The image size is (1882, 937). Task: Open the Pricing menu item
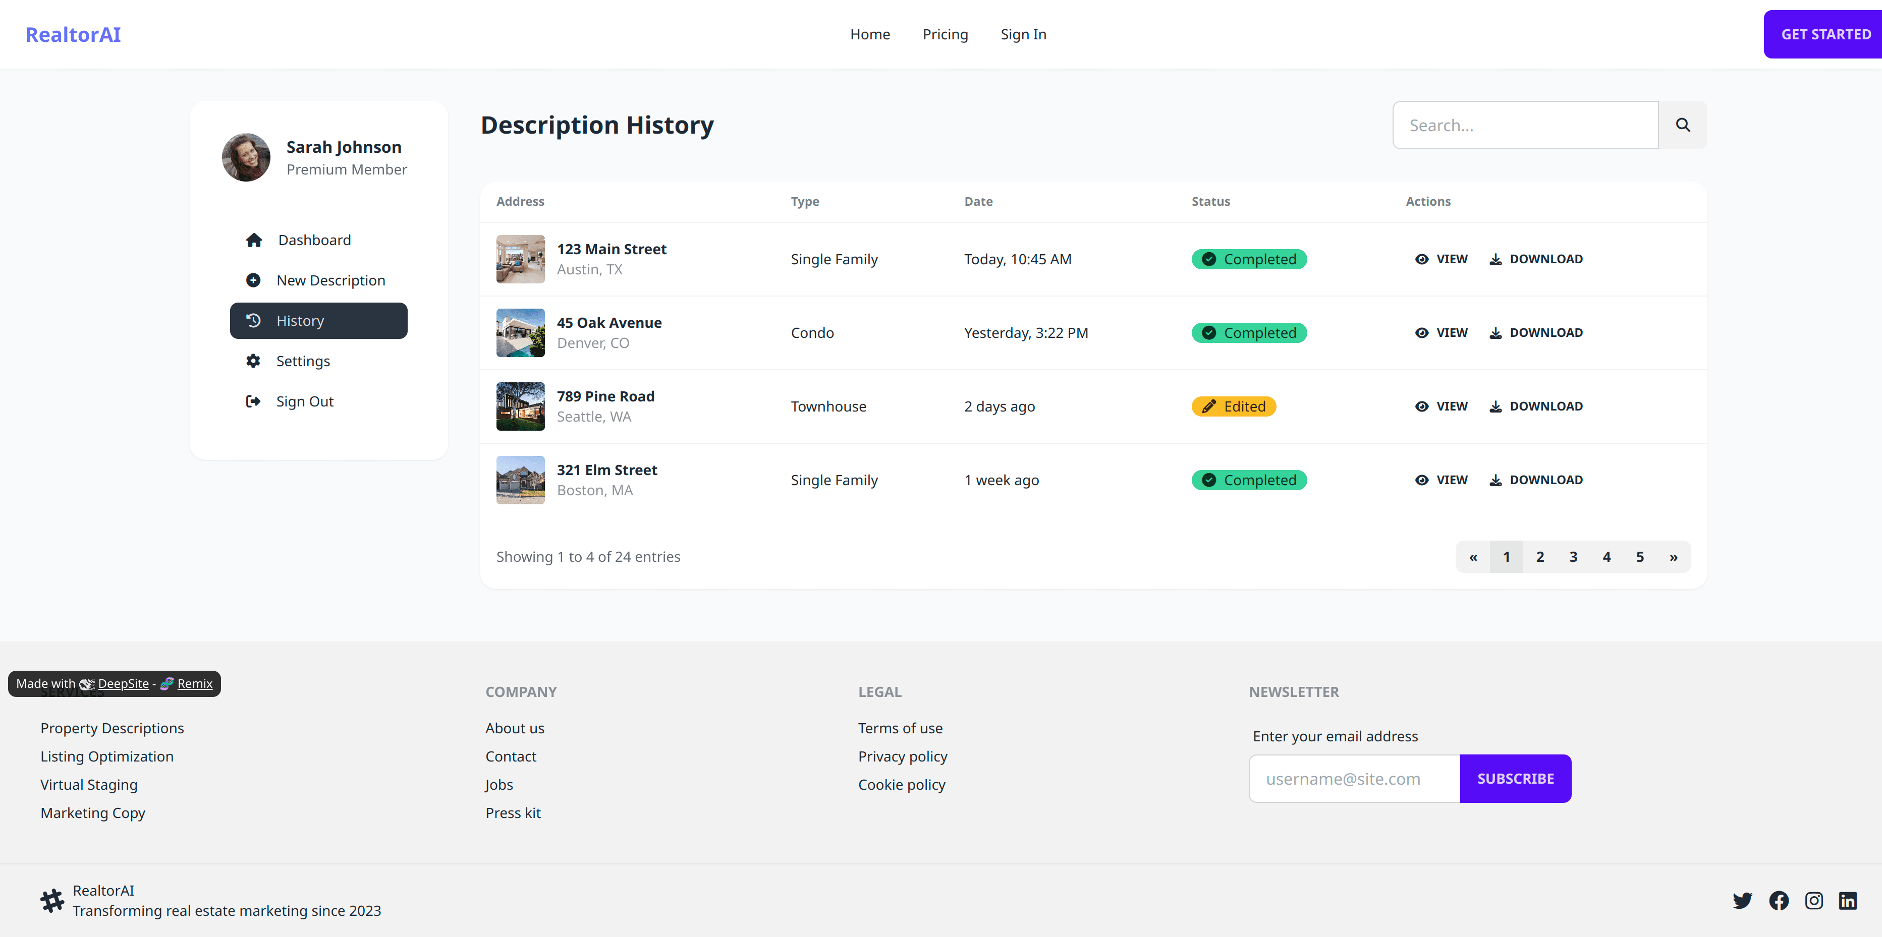point(945,34)
